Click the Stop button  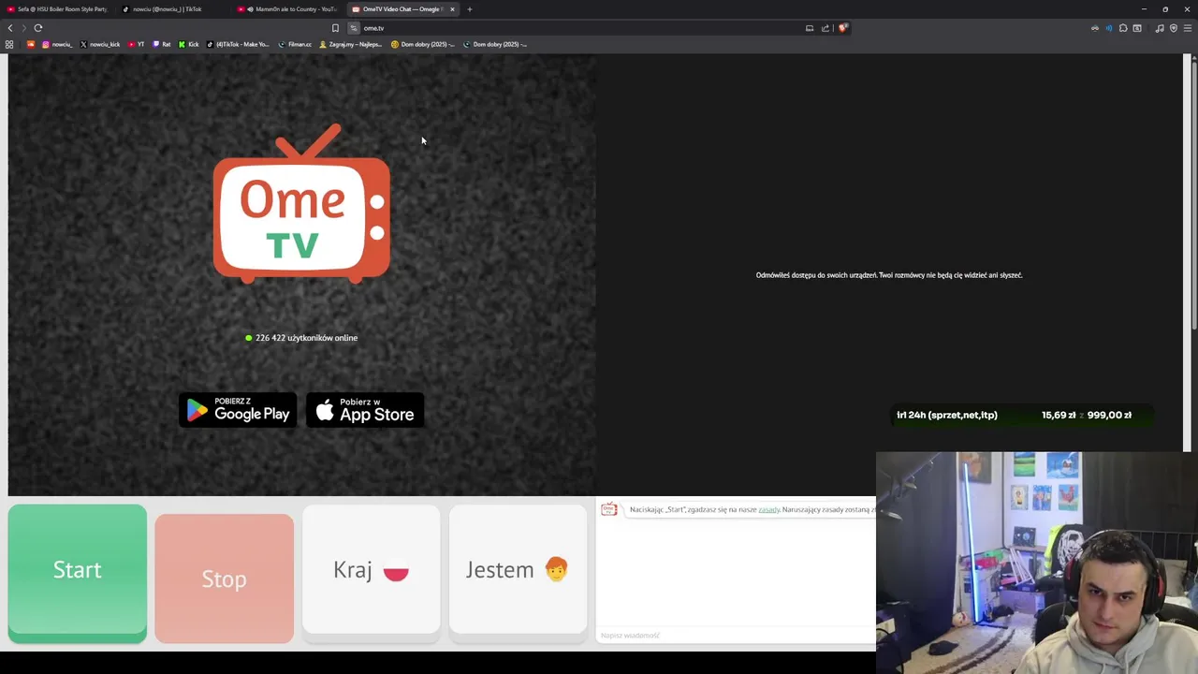[224, 579]
